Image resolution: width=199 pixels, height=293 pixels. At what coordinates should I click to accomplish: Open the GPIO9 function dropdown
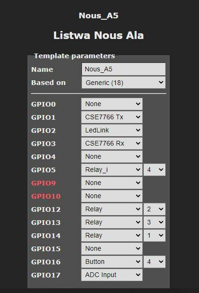point(112,183)
